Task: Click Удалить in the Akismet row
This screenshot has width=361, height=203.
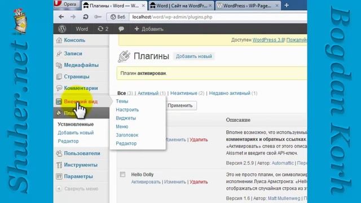Action: pyautogui.click(x=199, y=140)
